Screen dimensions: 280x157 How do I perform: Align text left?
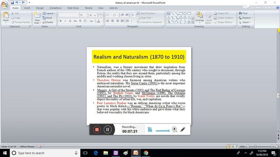[x=108, y=21]
